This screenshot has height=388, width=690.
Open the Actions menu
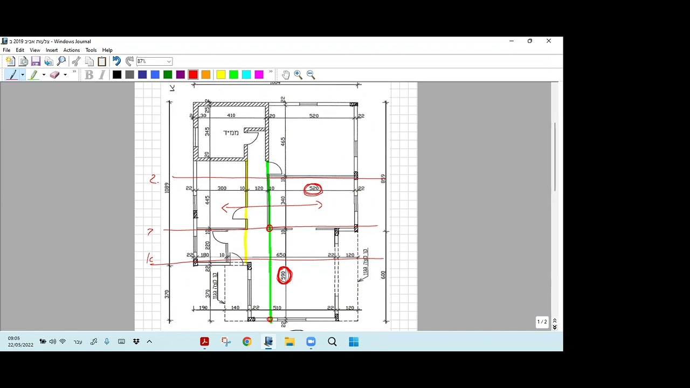coord(72,50)
